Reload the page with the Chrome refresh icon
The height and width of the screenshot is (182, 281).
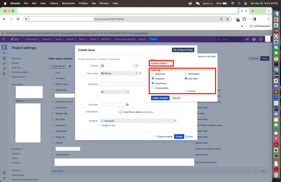[x=18, y=19]
